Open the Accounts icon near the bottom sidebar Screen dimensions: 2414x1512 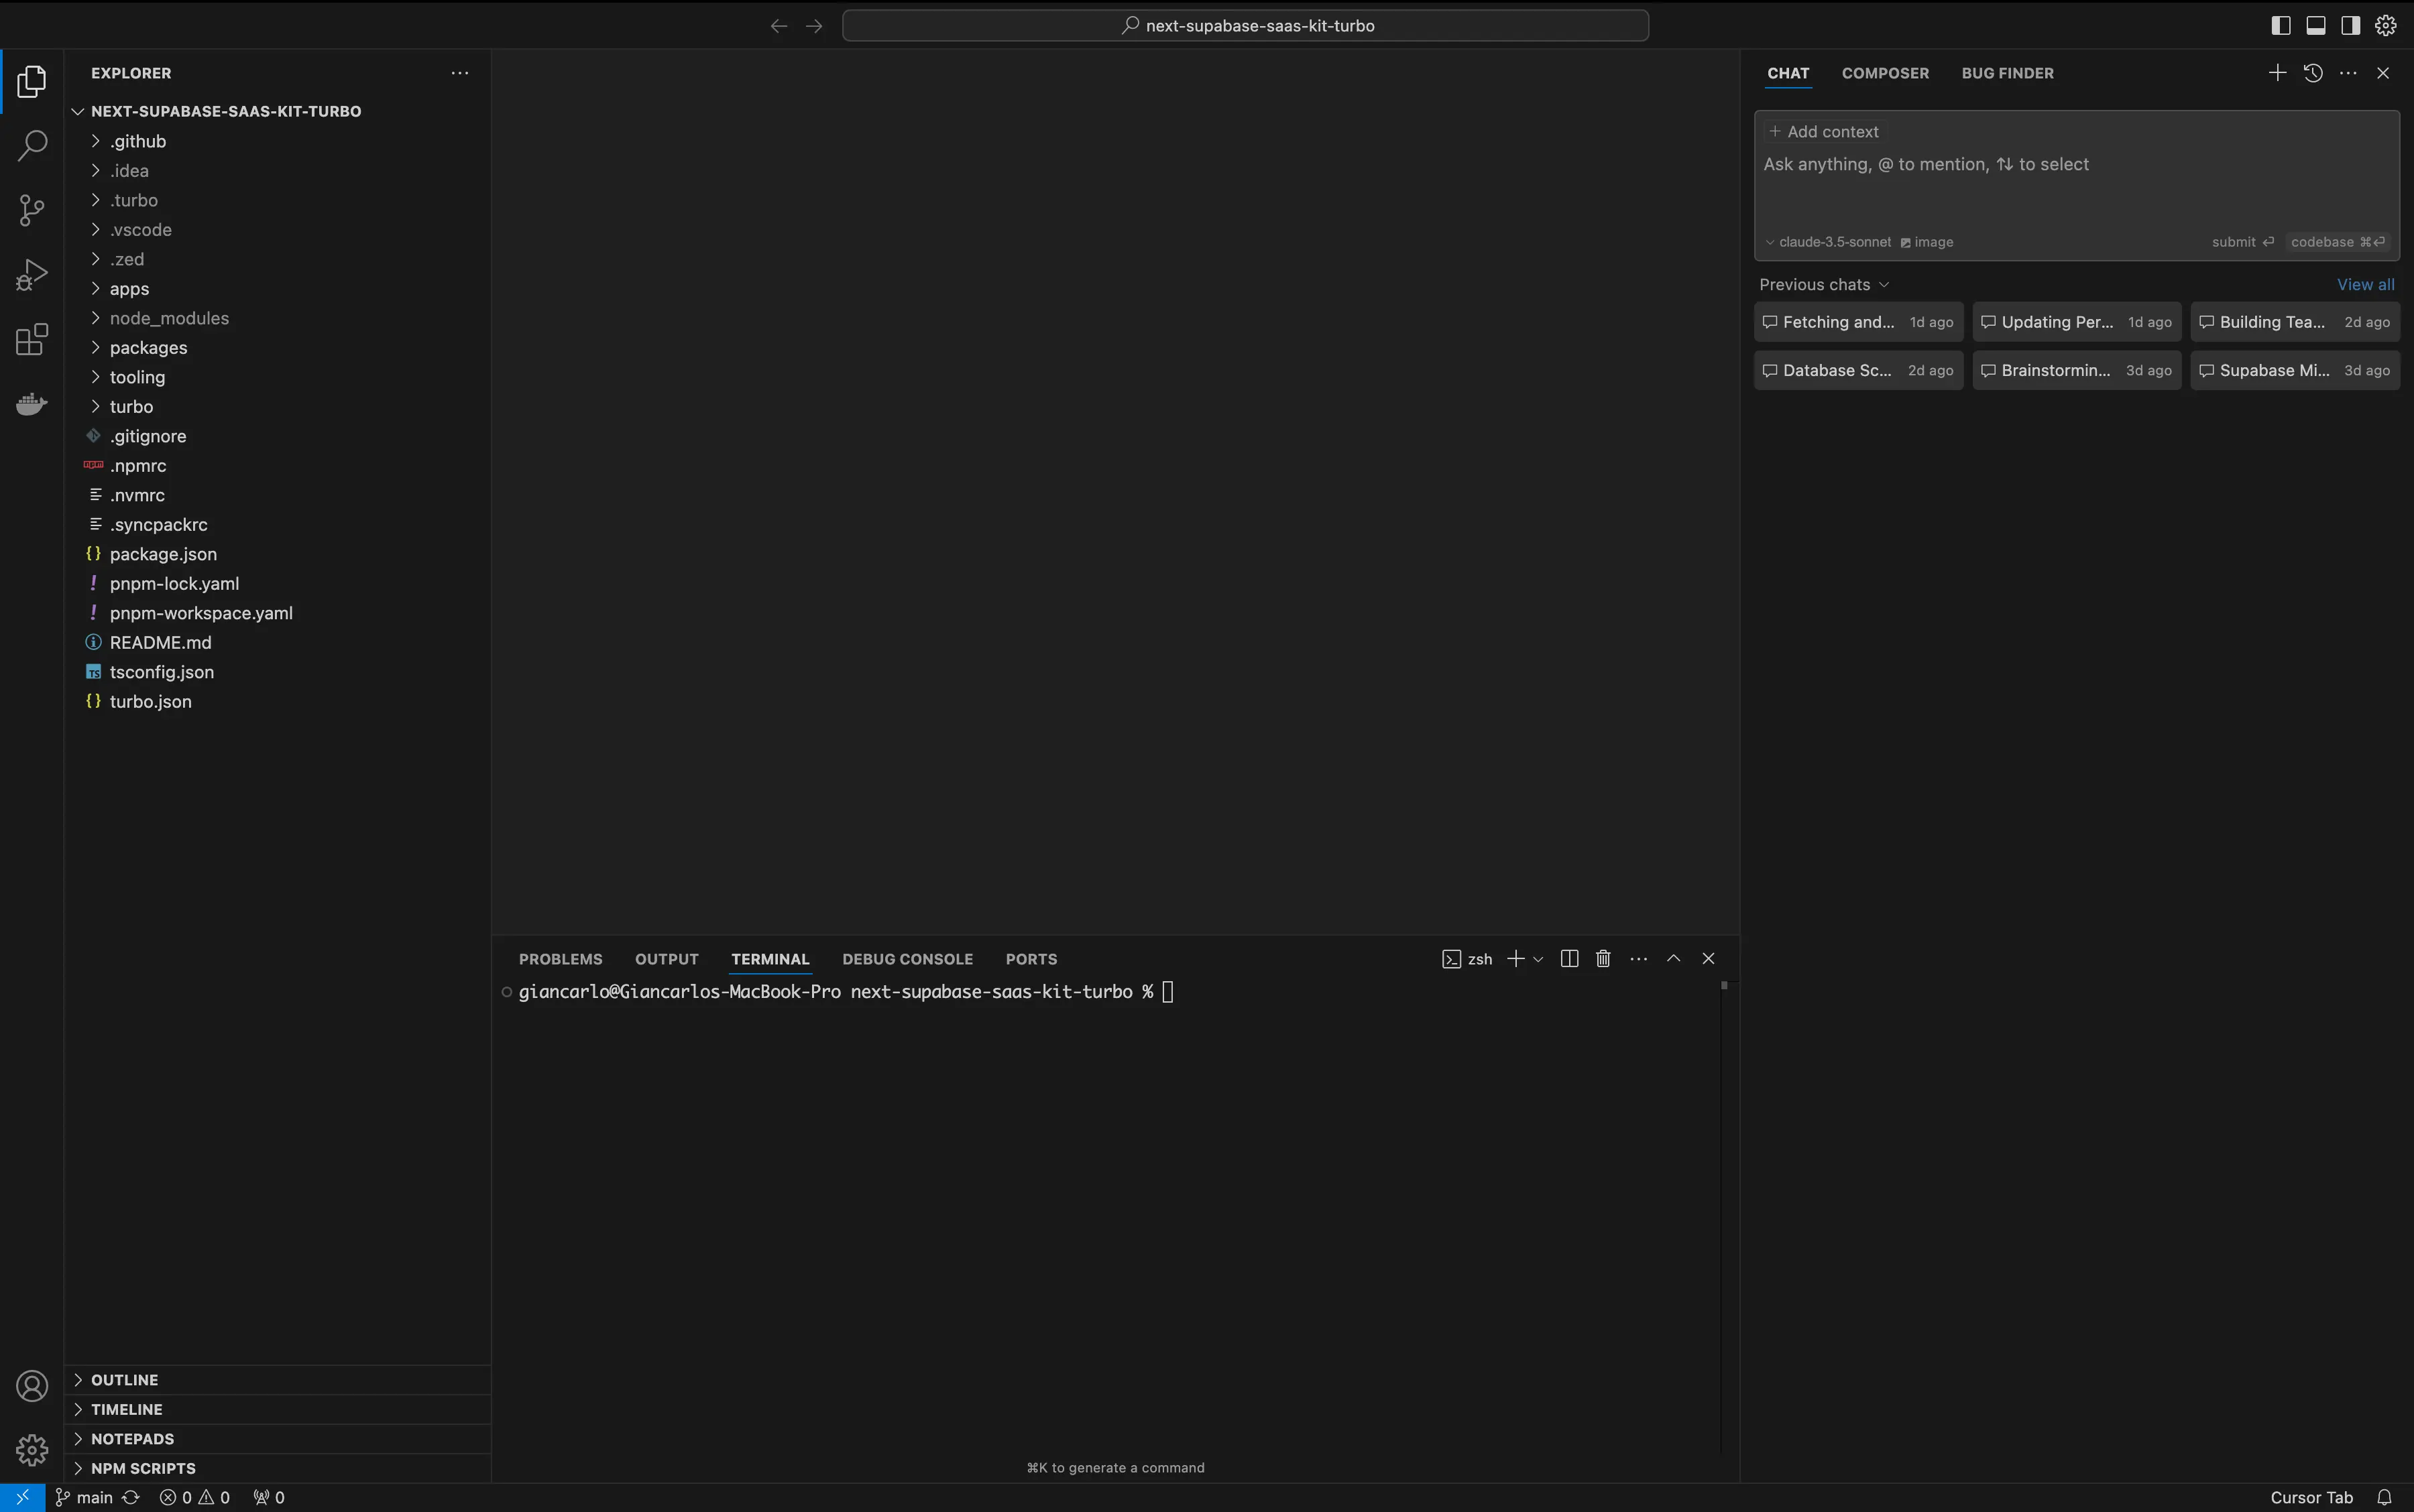coord(33,1385)
